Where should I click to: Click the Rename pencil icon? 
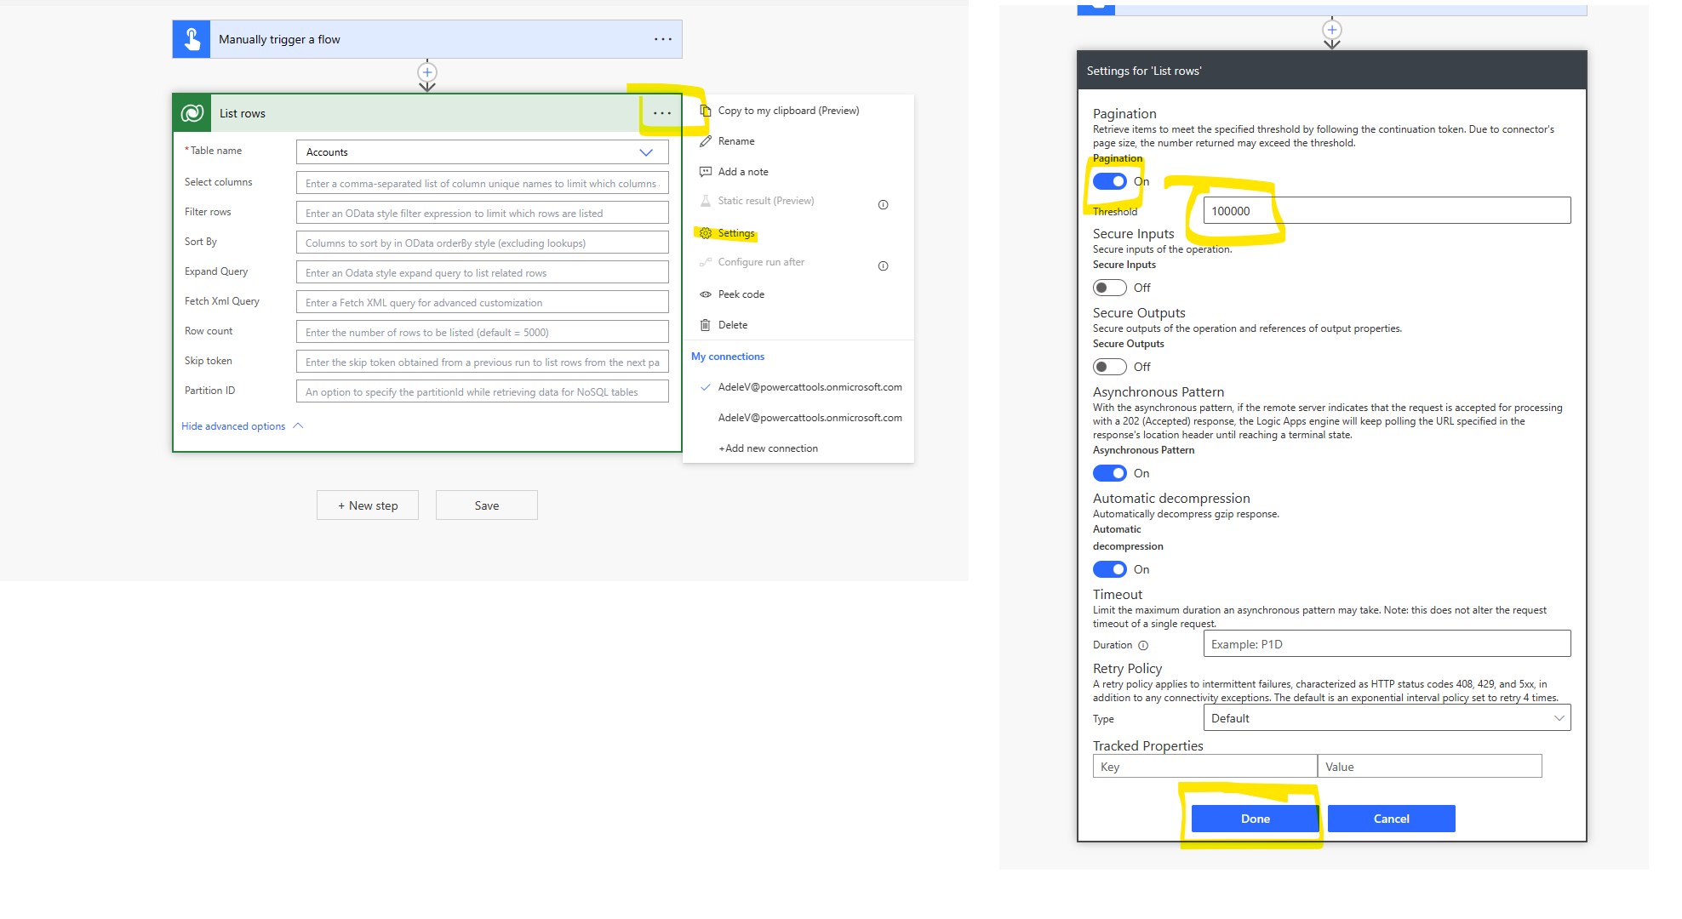click(705, 140)
